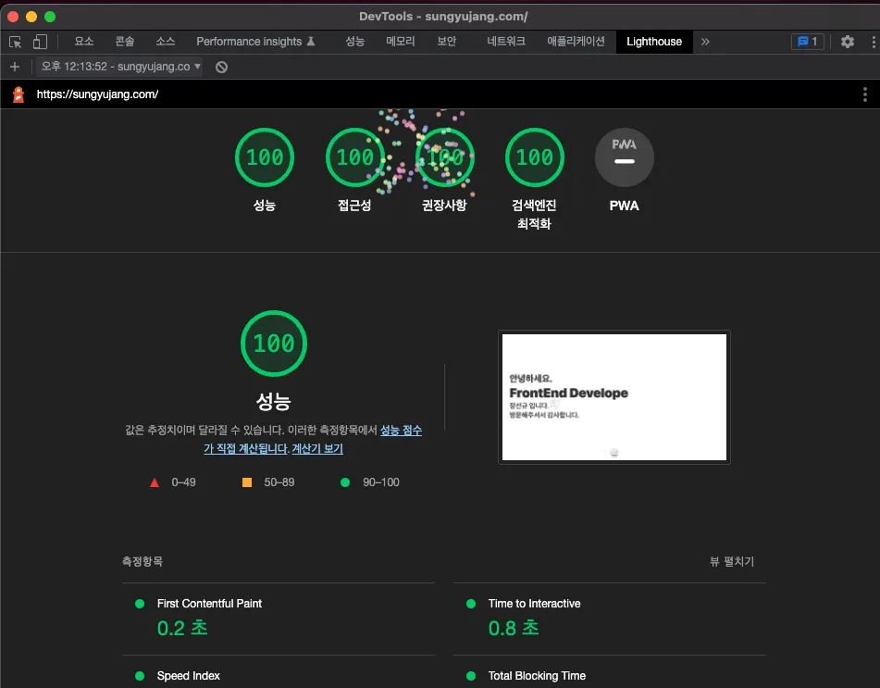Open the 성능 점수 link

click(402, 430)
